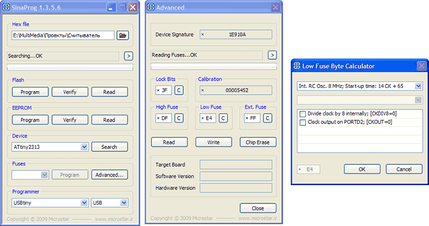Click the Ext. Fuse FF value field

[252, 118]
